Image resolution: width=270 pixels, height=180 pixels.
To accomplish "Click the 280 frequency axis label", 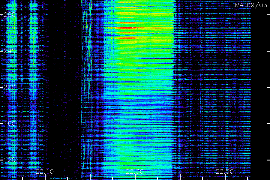I will [10, 15].
